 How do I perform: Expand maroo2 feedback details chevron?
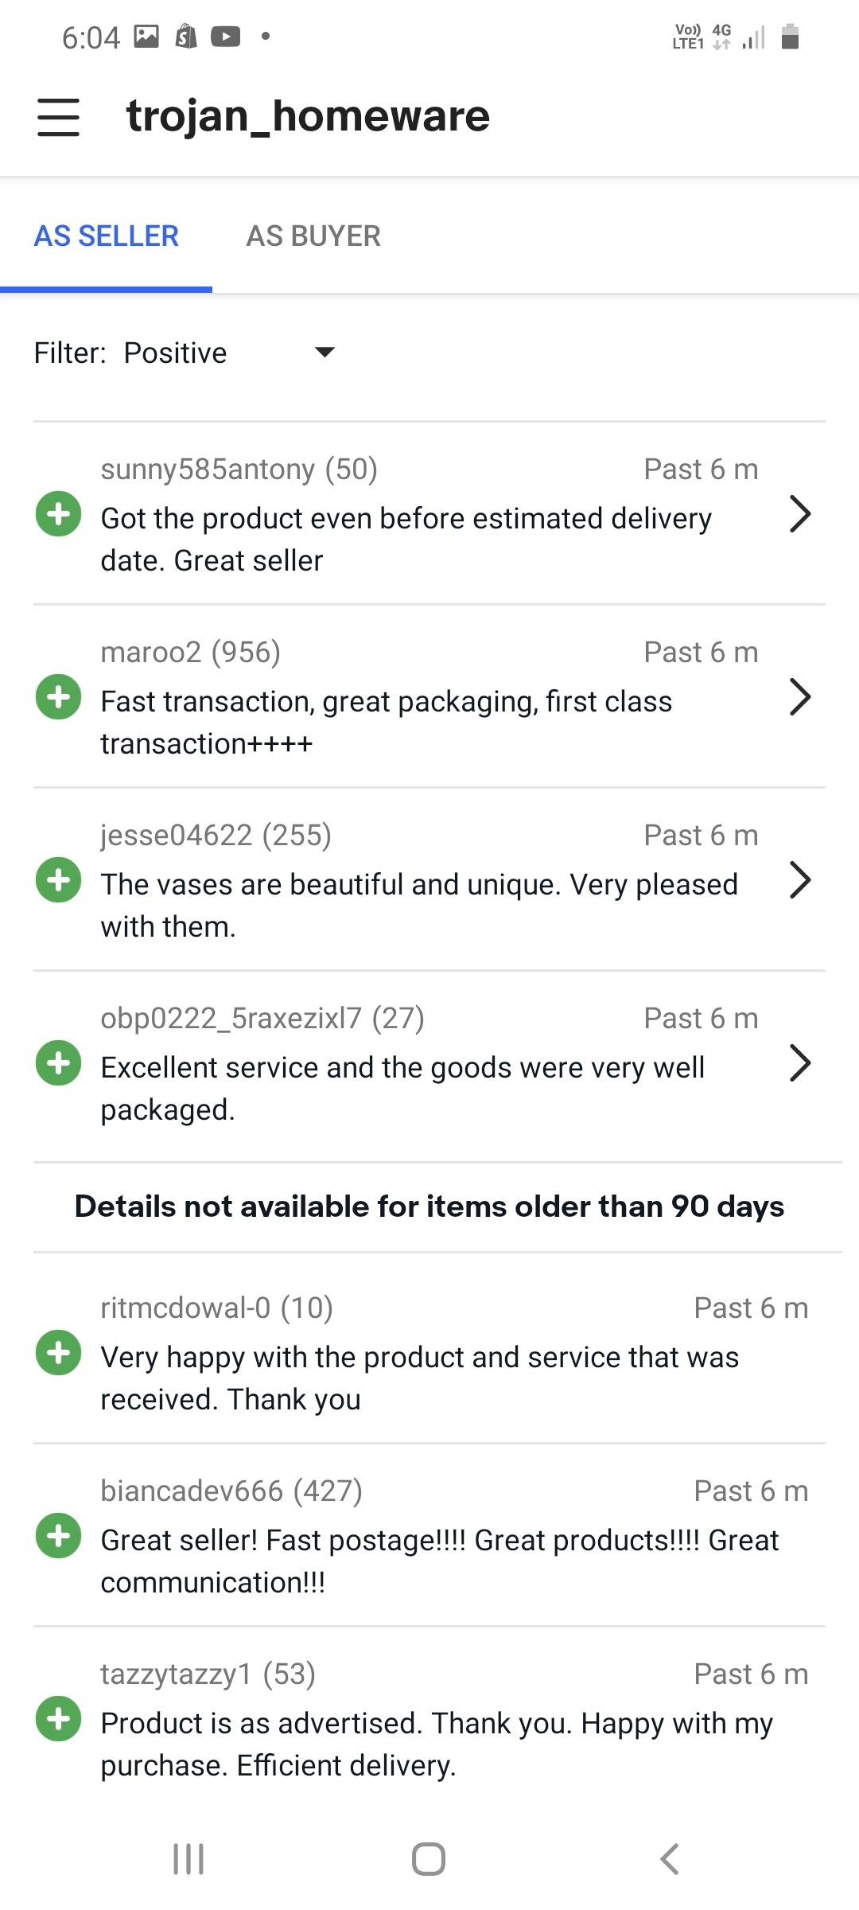799,697
